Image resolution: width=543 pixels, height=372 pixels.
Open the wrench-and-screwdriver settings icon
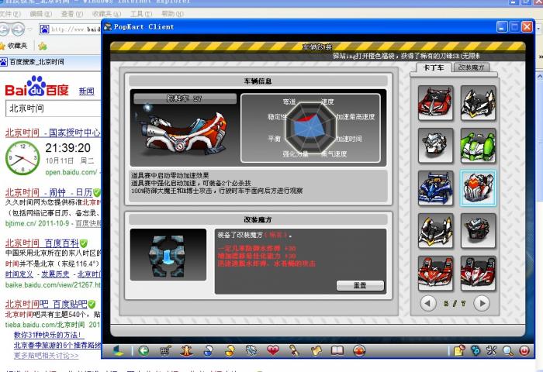point(492,351)
